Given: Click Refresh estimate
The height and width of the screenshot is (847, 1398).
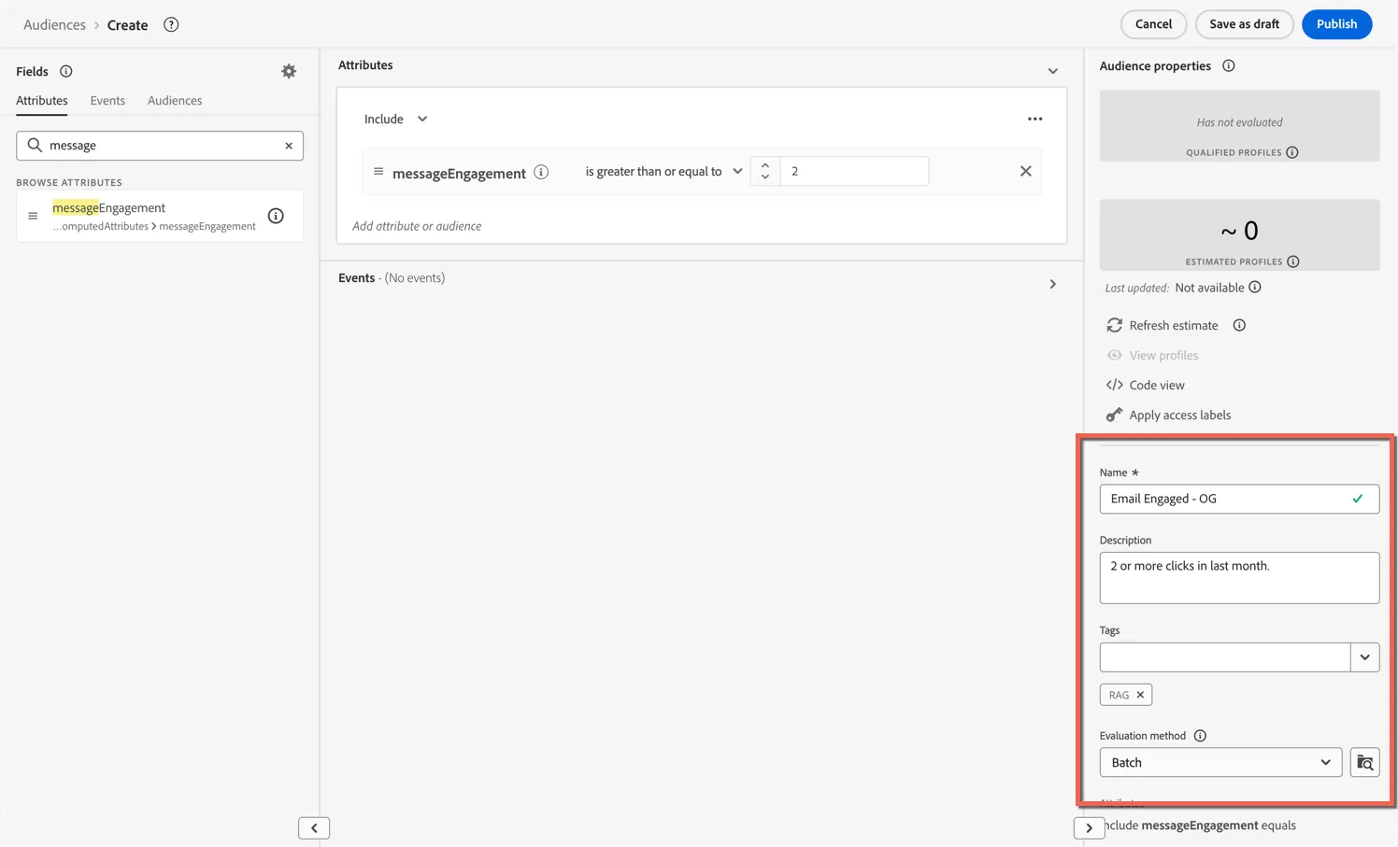Looking at the screenshot, I should click(1163, 325).
